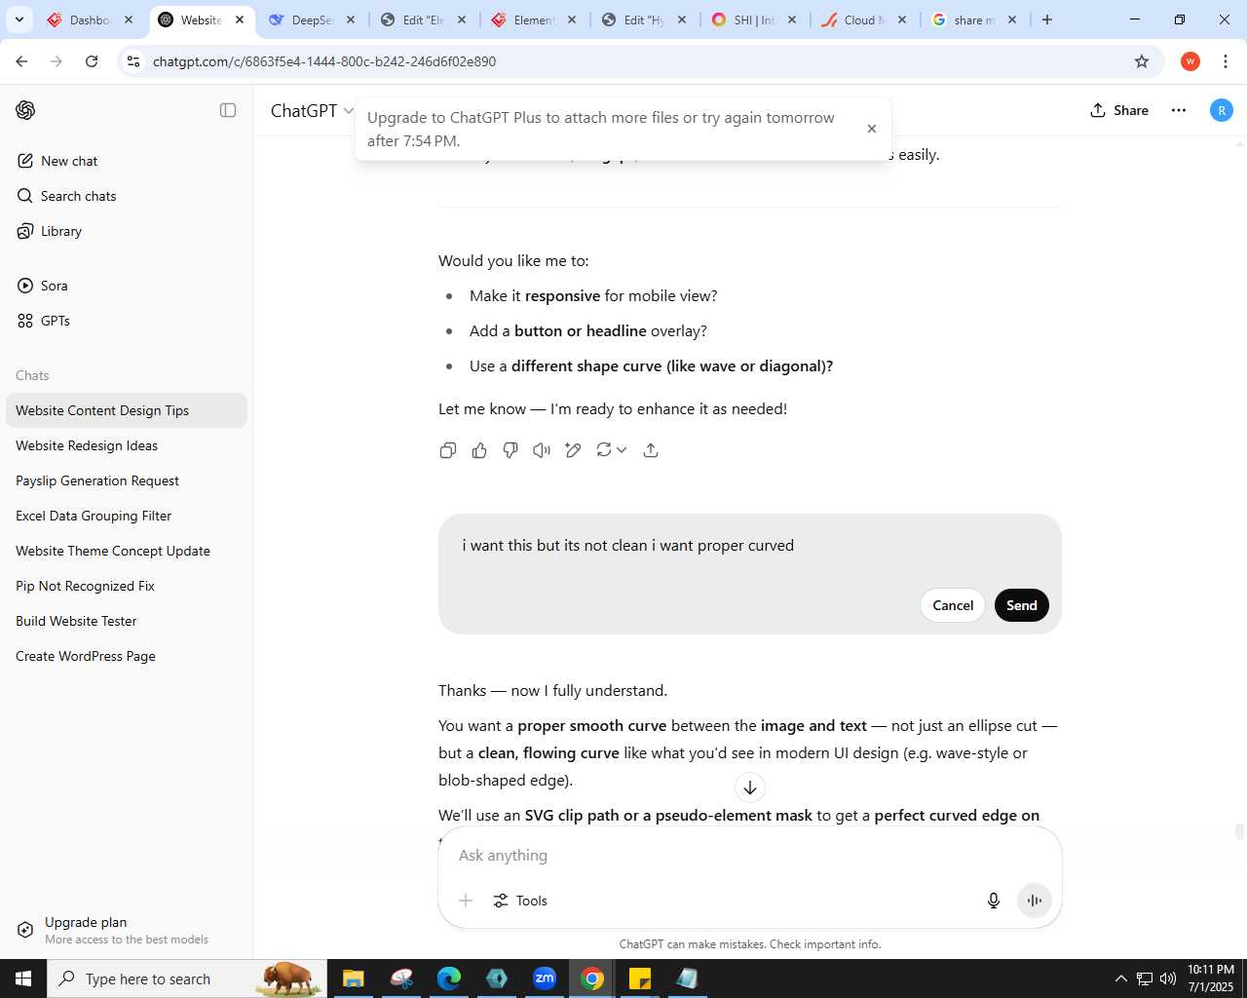Open the user profile avatar R
Screen dimensions: 1247x998
[1222, 110]
